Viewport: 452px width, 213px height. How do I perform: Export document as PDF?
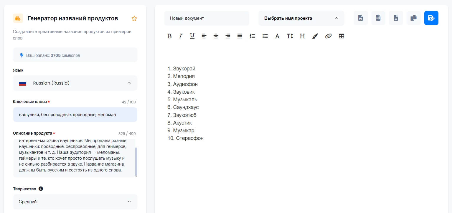(378, 18)
